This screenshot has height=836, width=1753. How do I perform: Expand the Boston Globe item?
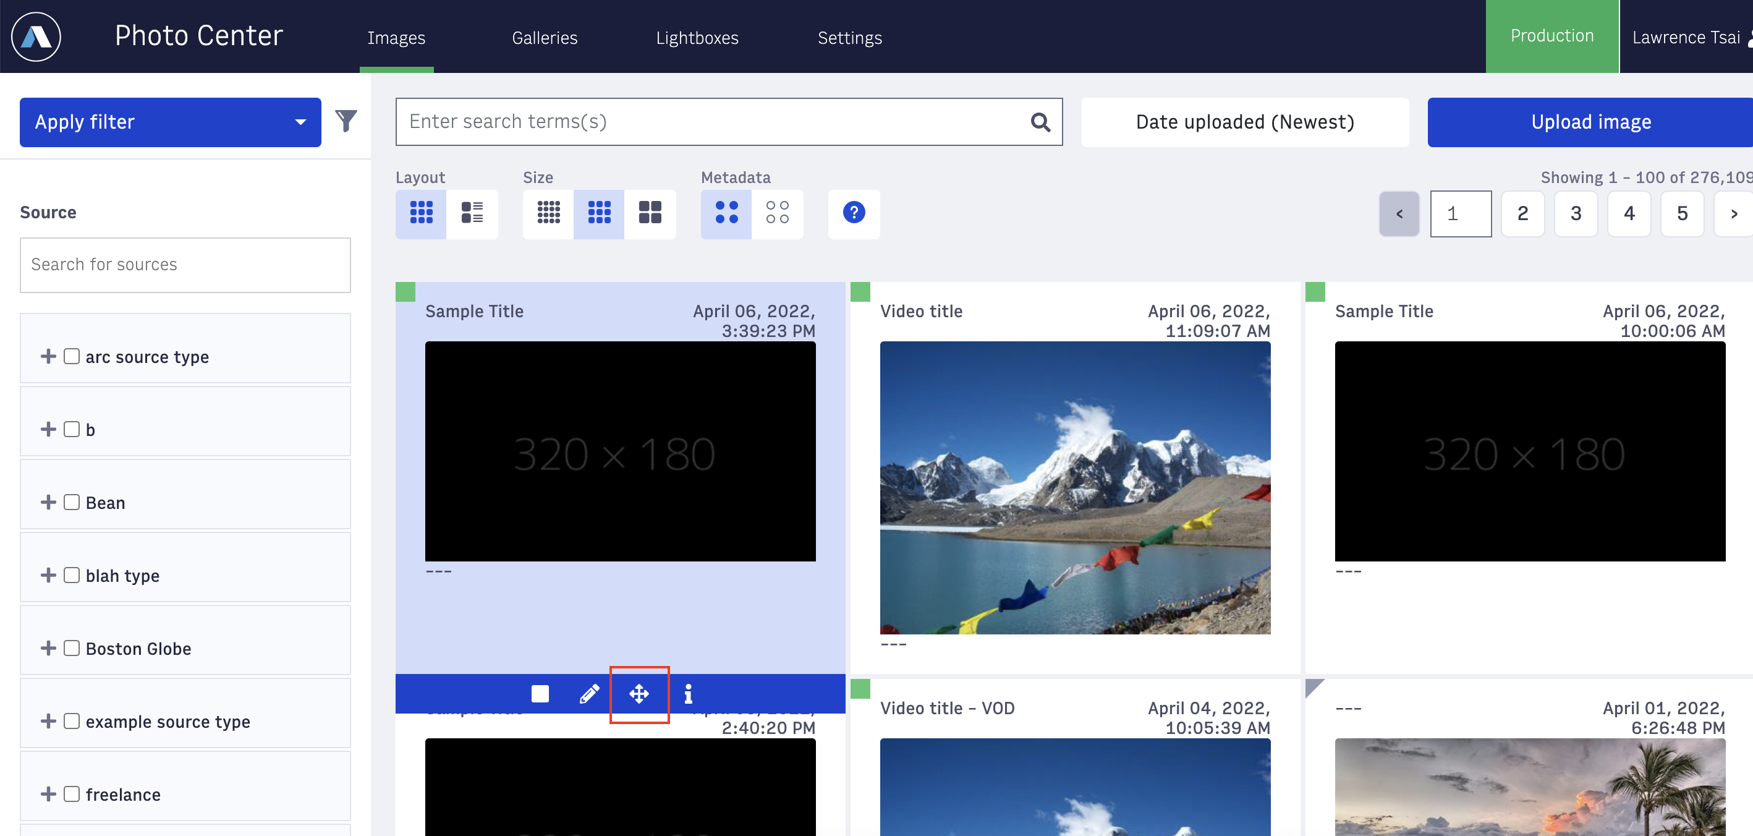48,648
